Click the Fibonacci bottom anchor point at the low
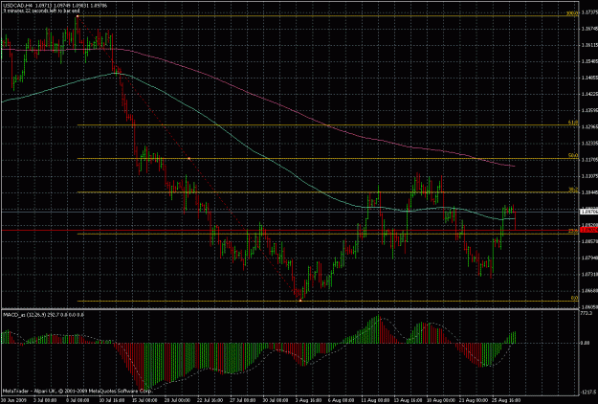The image size is (598, 404). (300, 301)
